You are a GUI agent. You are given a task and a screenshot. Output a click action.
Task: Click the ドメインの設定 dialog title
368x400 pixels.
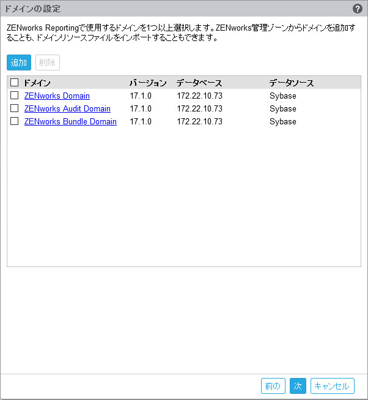coord(33,9)
